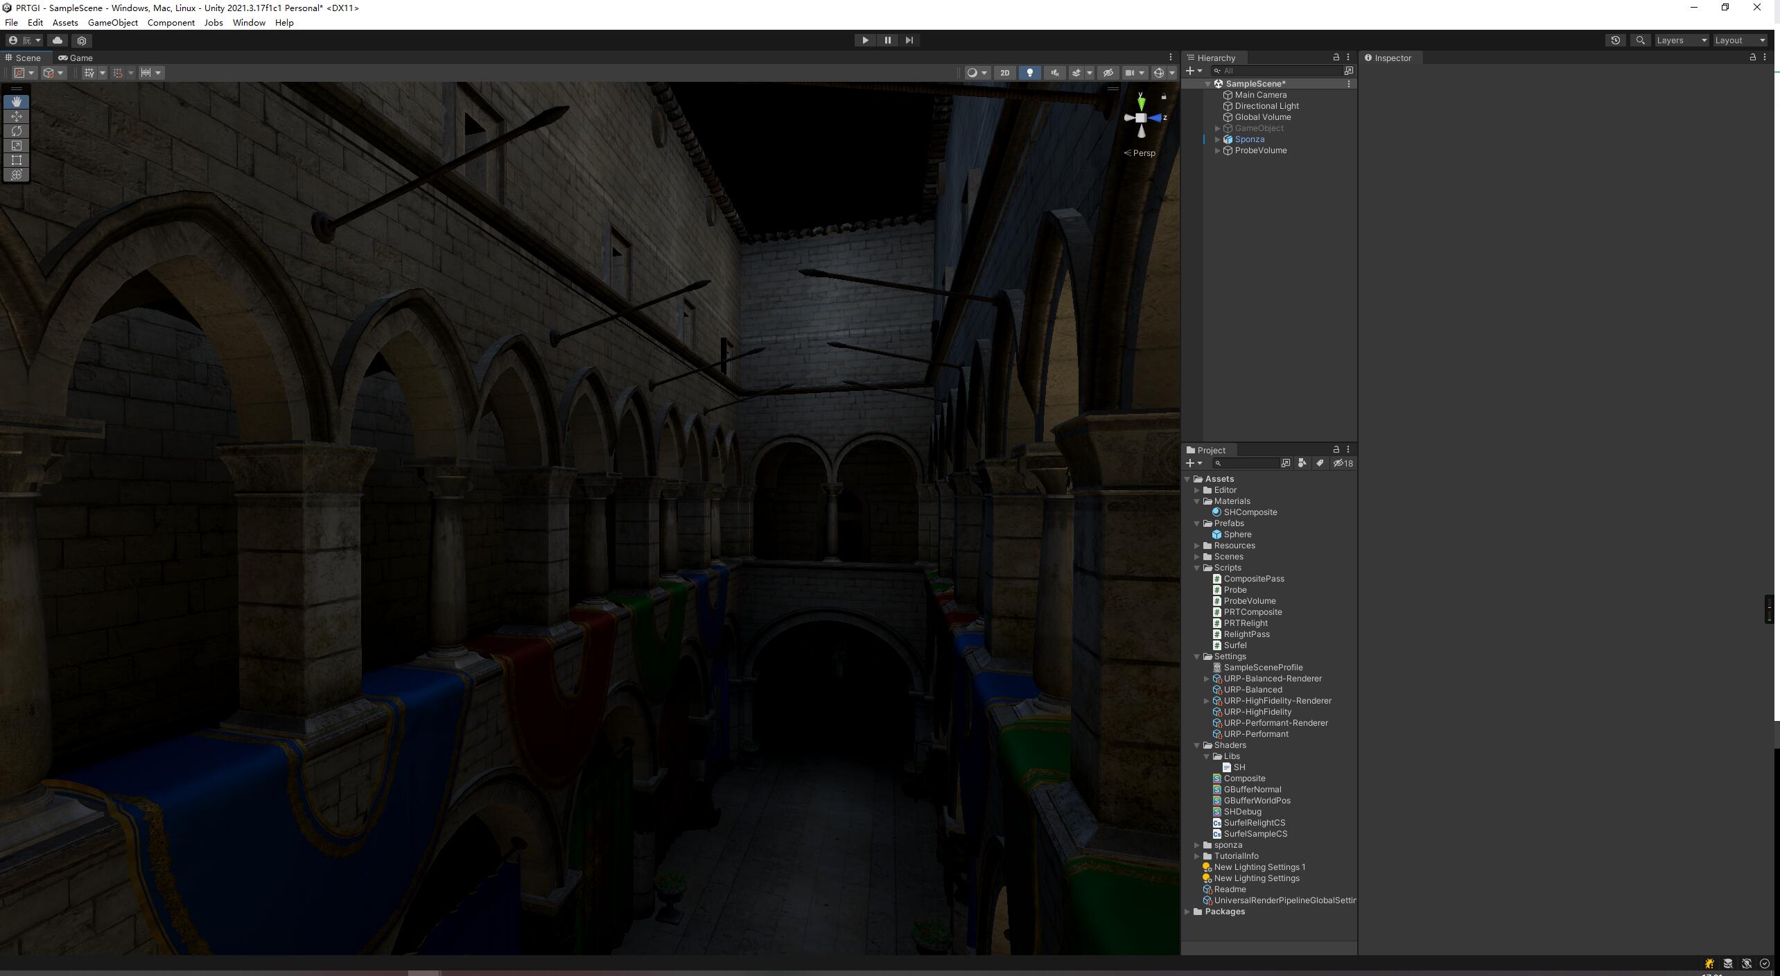
Task: Click the Step frame button
Action: click(909, 40)
